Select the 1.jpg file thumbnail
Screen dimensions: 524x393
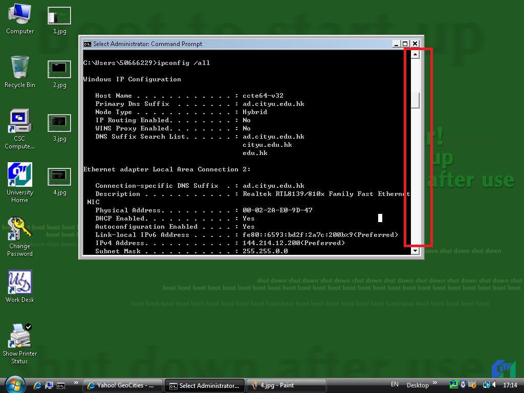pyautogui.click(x=59, y=16)
